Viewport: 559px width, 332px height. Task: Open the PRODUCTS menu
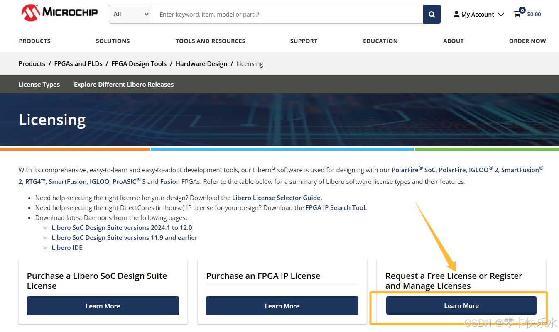click(35, 41)
